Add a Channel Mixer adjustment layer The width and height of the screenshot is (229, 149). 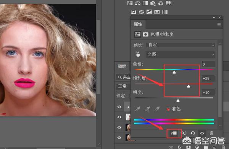161,3
